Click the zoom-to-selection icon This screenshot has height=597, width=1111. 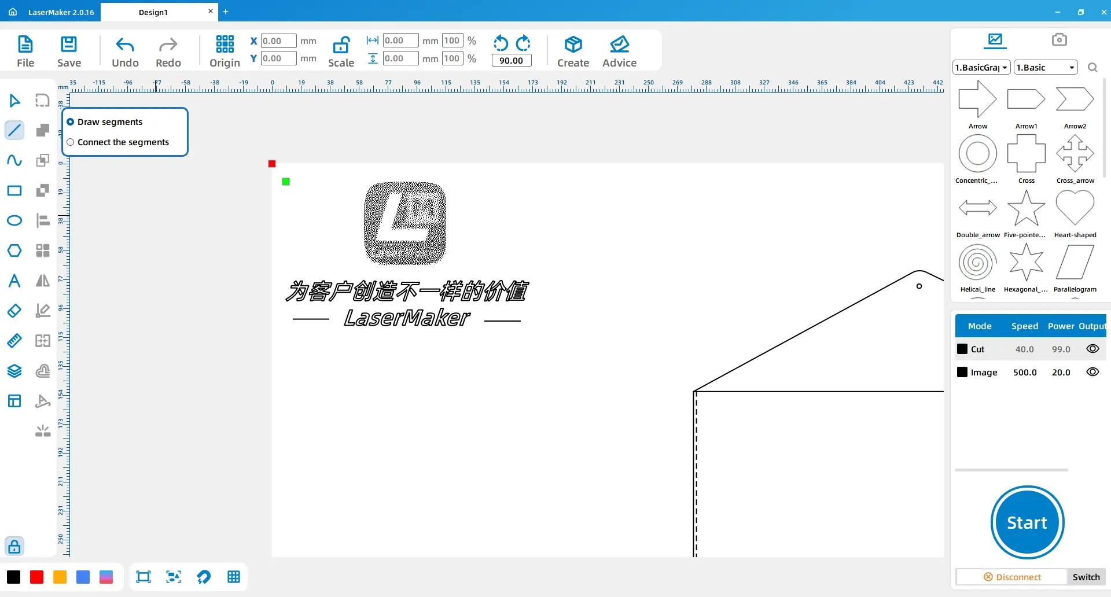[x=173, y=577]
